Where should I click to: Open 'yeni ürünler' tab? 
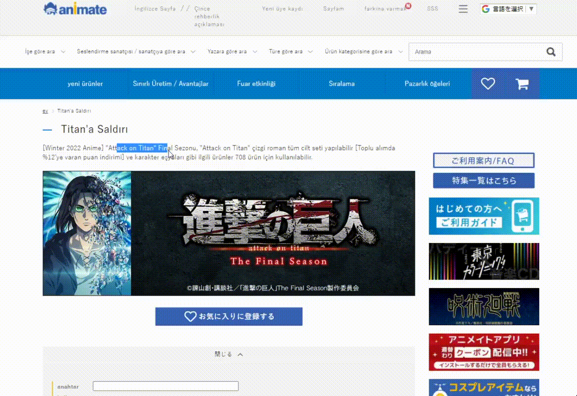[x=85, y=84]
